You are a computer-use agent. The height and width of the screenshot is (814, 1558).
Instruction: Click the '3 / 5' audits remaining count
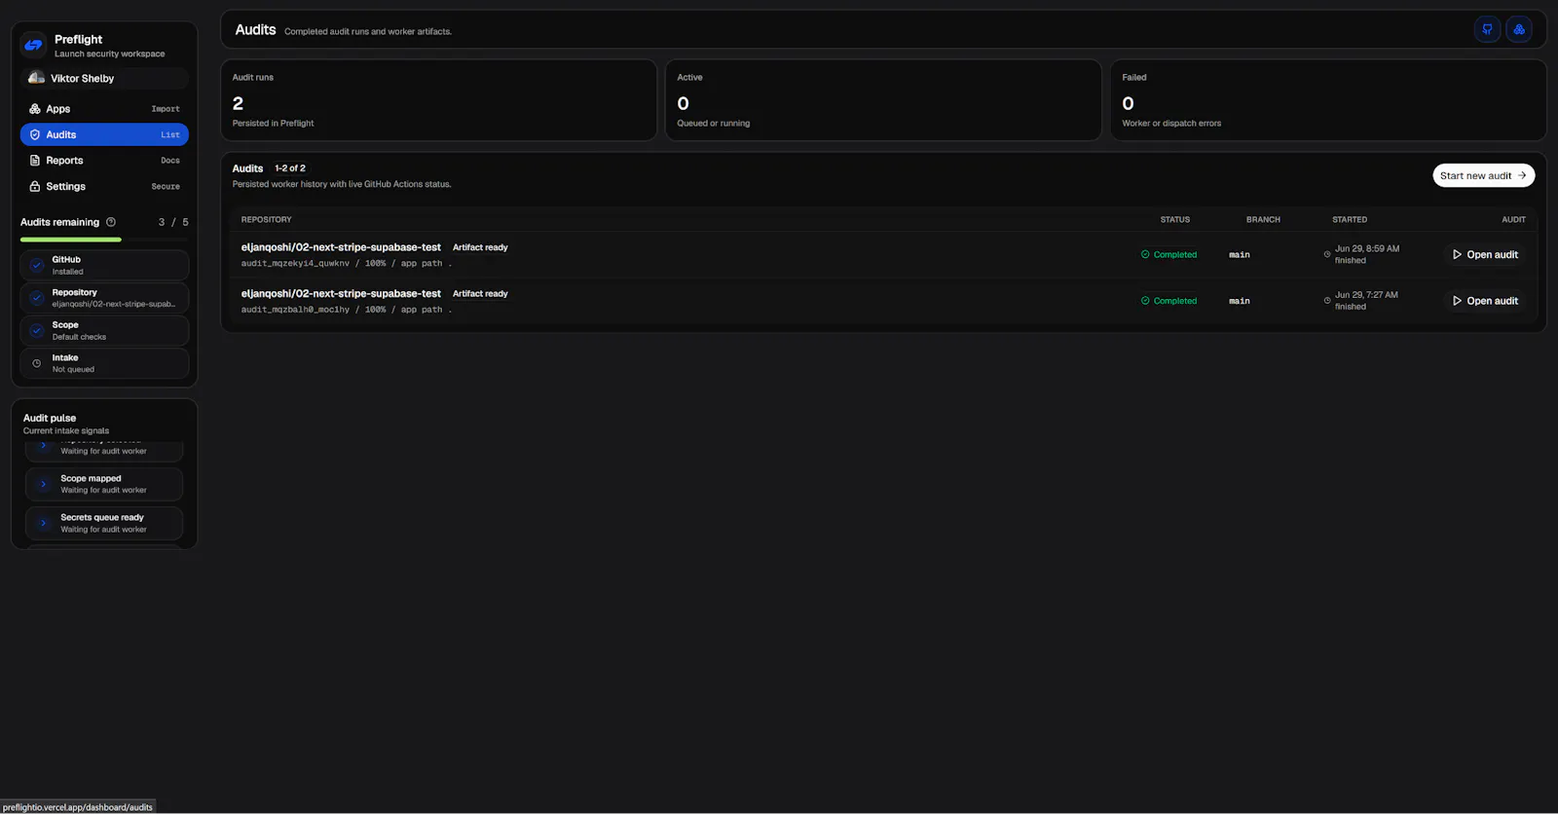point(173,222)
